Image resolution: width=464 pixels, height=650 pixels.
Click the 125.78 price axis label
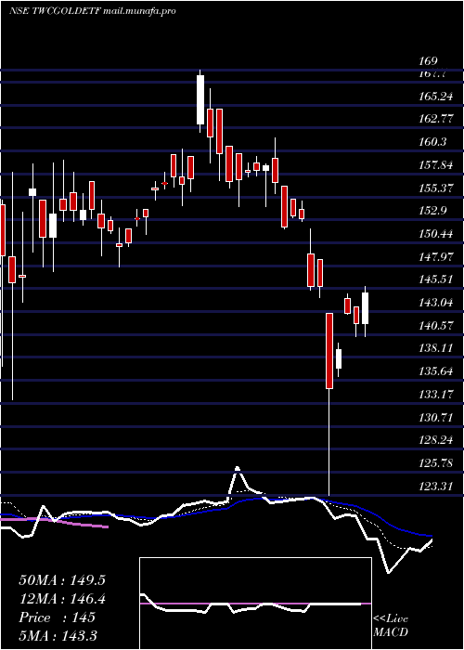[x=437, y=463]
